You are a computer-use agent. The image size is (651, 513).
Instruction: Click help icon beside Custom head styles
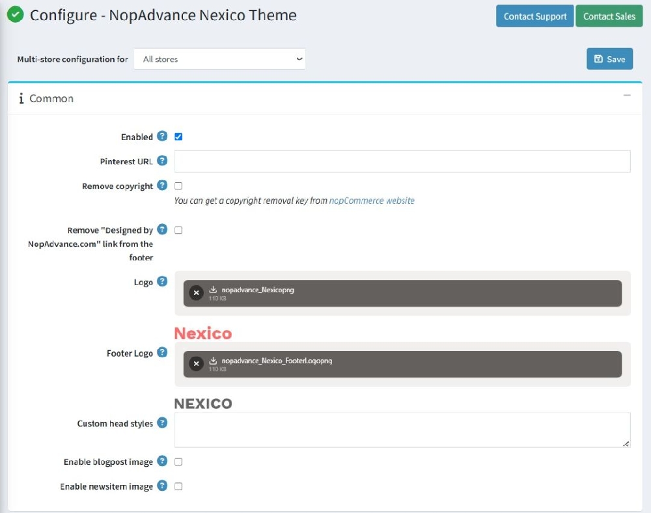162,423
